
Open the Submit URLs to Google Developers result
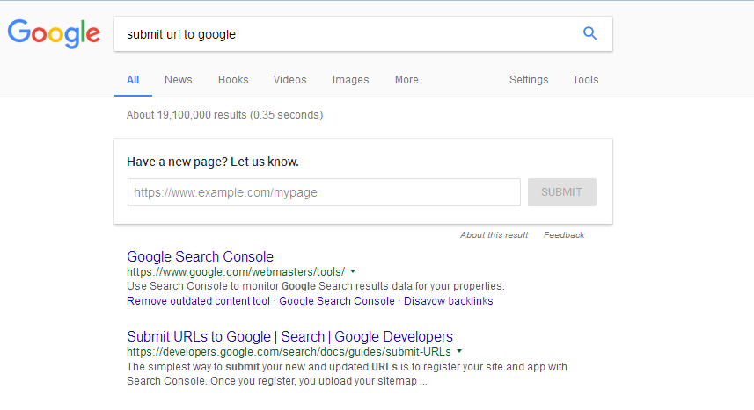(x=290, y=336)
